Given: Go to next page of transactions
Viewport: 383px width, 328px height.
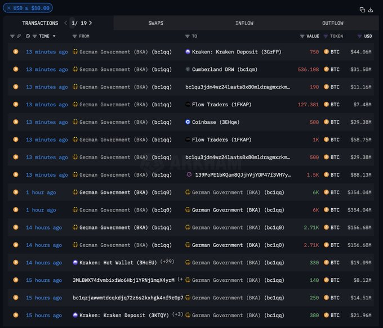Looking at the screenshot, I should (90, 23).
